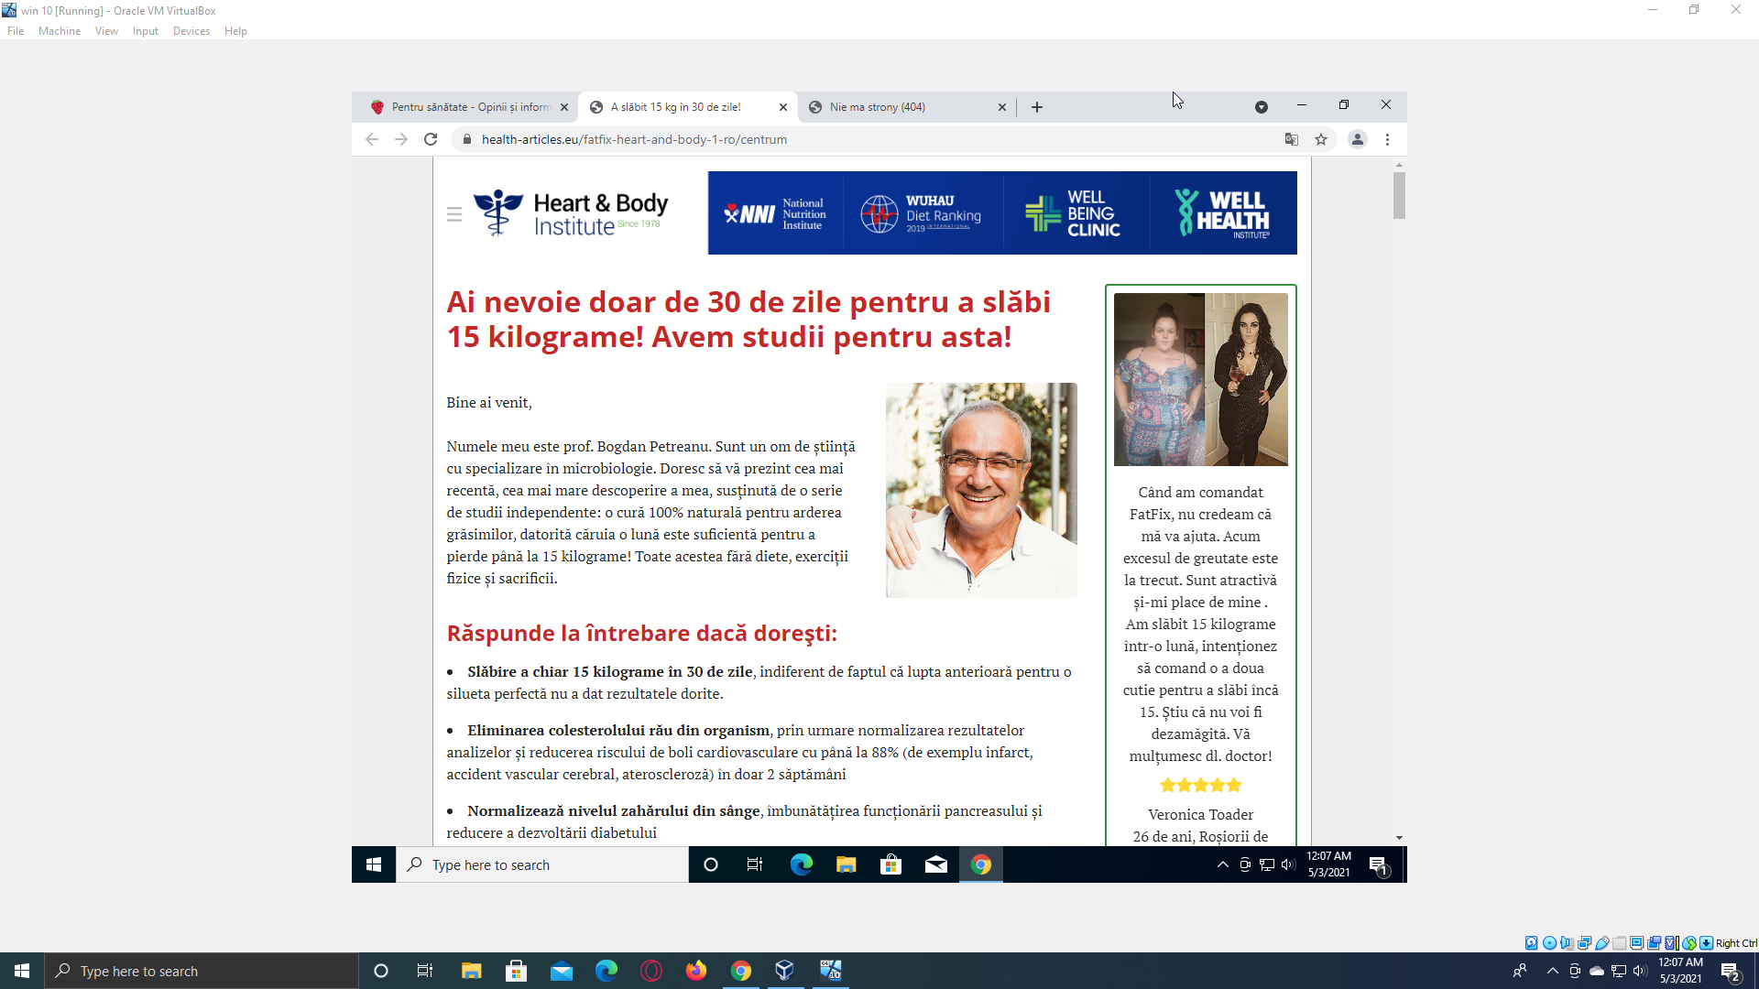The image size is (1759, 989).
Task: Click the page vertical scrollbar thumb
Action: point(1399,195)
